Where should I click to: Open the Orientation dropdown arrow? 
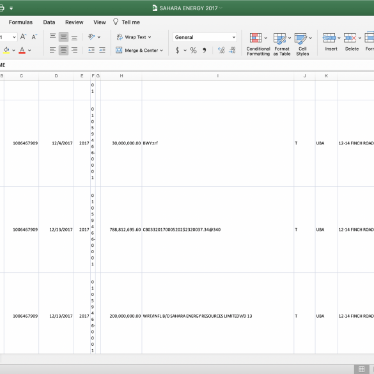click(x=98, y=37)
